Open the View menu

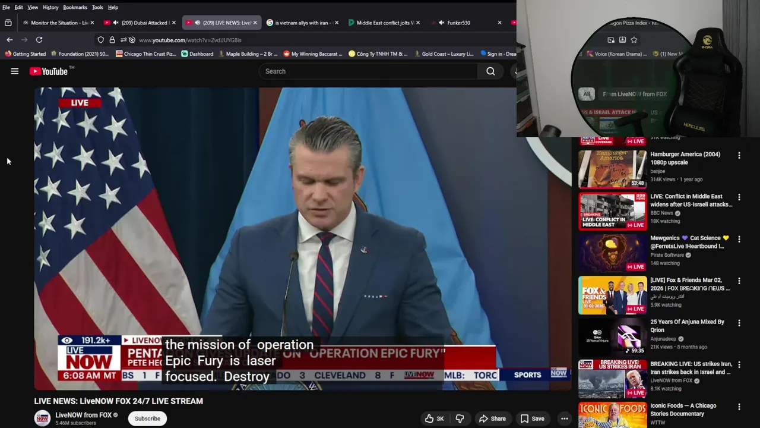tap(33, 7)
